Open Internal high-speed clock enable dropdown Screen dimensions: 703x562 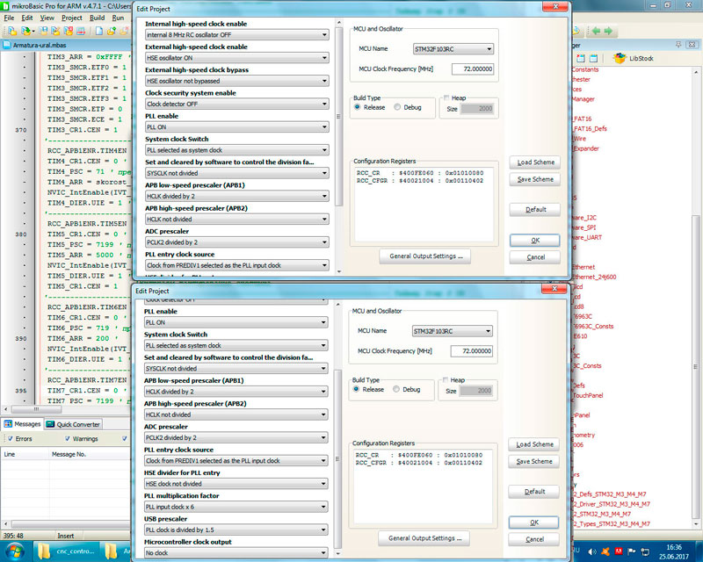click(x=236, y=34)
